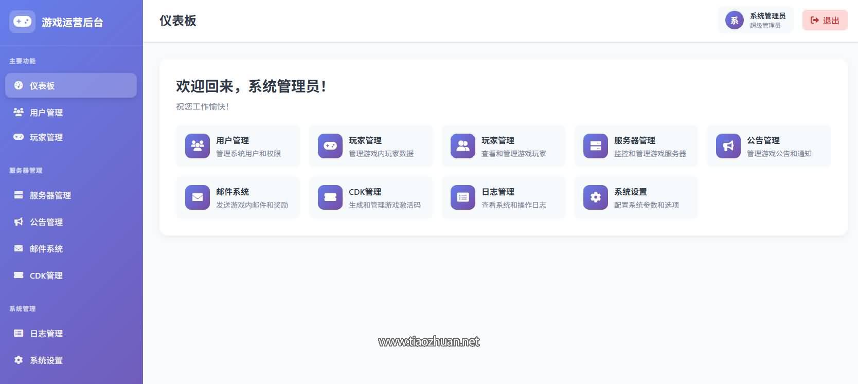Click the envelope icon on 邮件系统 card
The height and width of the screenshot is (384, 858).
198,197
